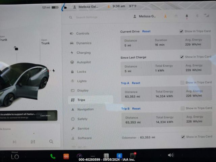
Task: Reset Trip B
Action: [x=136, y=109]
